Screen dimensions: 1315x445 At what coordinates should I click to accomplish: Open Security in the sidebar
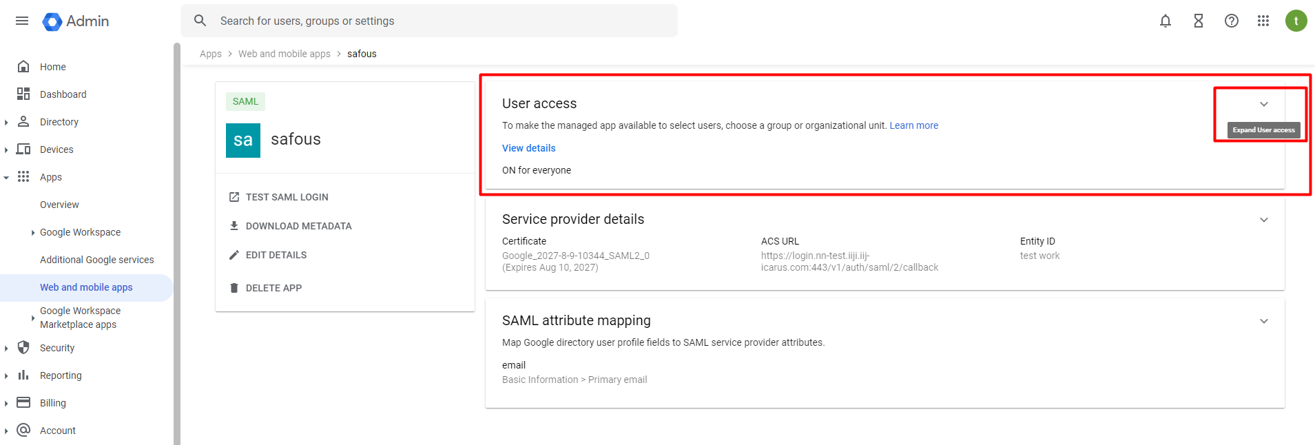click(x=57, y=348)
